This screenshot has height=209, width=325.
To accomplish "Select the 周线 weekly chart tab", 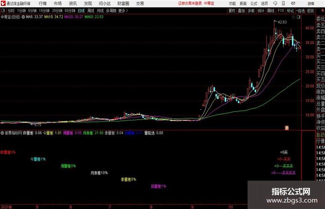I will pyautogui.click(x=91, y=11).
